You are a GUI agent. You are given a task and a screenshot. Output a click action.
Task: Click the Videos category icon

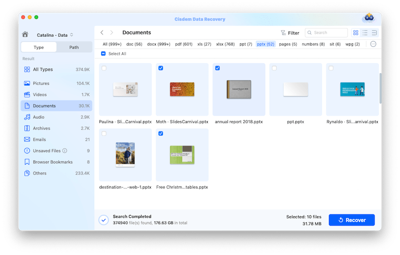(x=27, y=94)
